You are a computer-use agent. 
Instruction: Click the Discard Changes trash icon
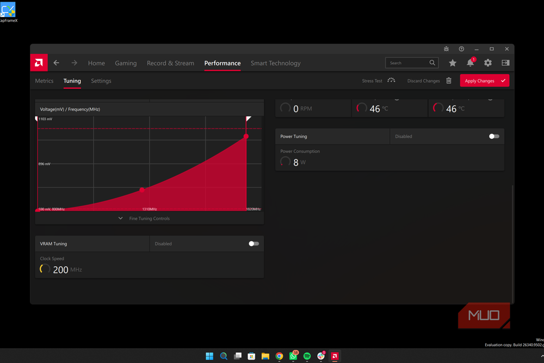[x=449, y=81]
